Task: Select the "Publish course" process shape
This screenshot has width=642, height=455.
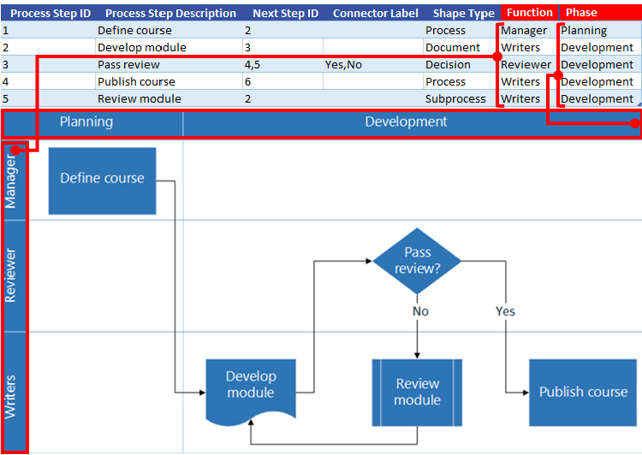Action: tap(582, 392)
